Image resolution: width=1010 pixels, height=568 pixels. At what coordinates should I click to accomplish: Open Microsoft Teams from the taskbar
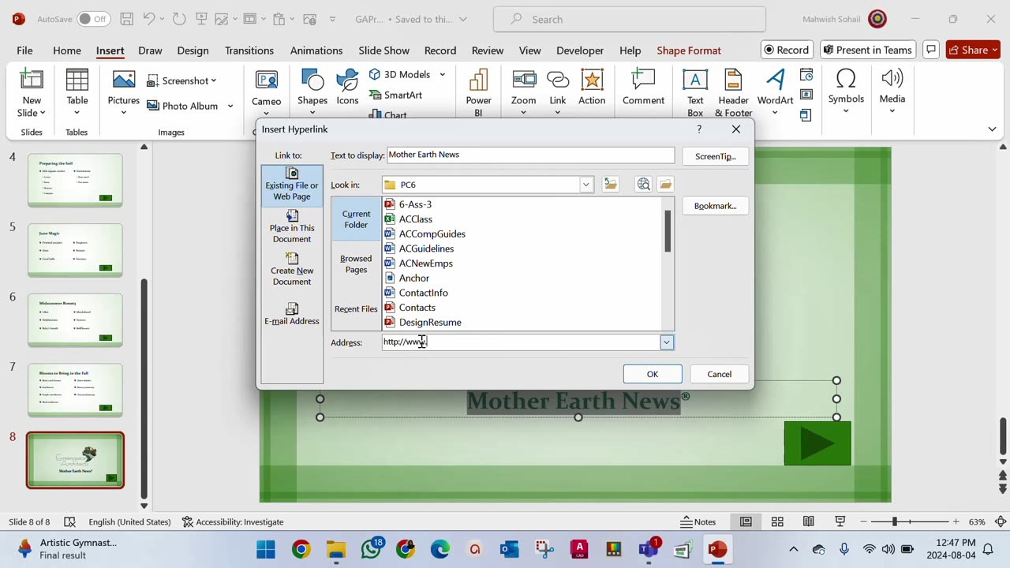(x=649, y=549)
